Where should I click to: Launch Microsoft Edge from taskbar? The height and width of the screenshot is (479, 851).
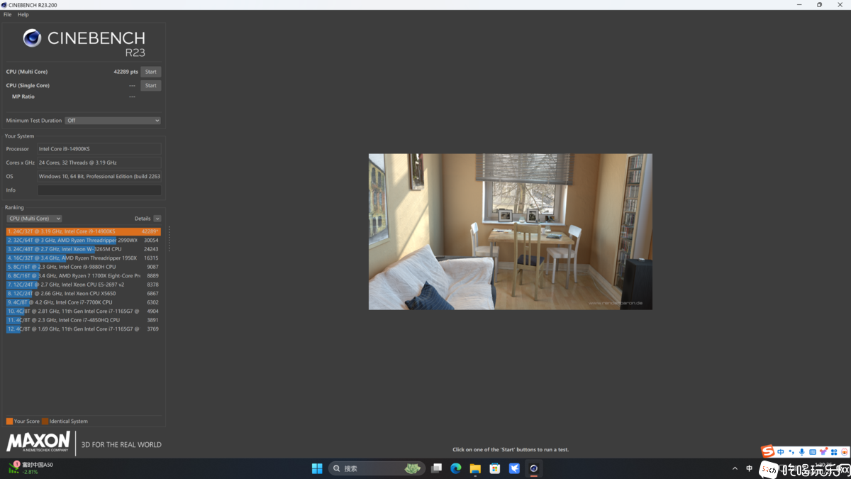pos(456,468)
